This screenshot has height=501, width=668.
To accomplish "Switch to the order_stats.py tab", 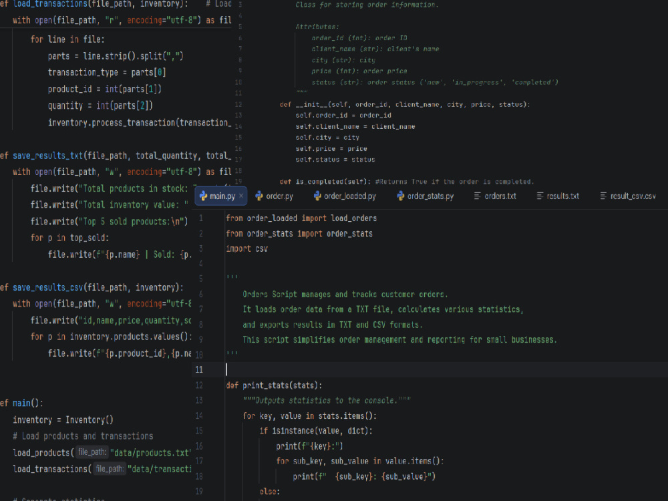I will 425,196.
